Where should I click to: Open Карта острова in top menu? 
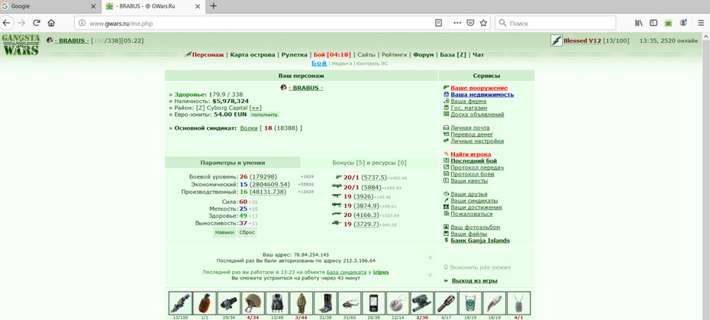click(253, 55)
